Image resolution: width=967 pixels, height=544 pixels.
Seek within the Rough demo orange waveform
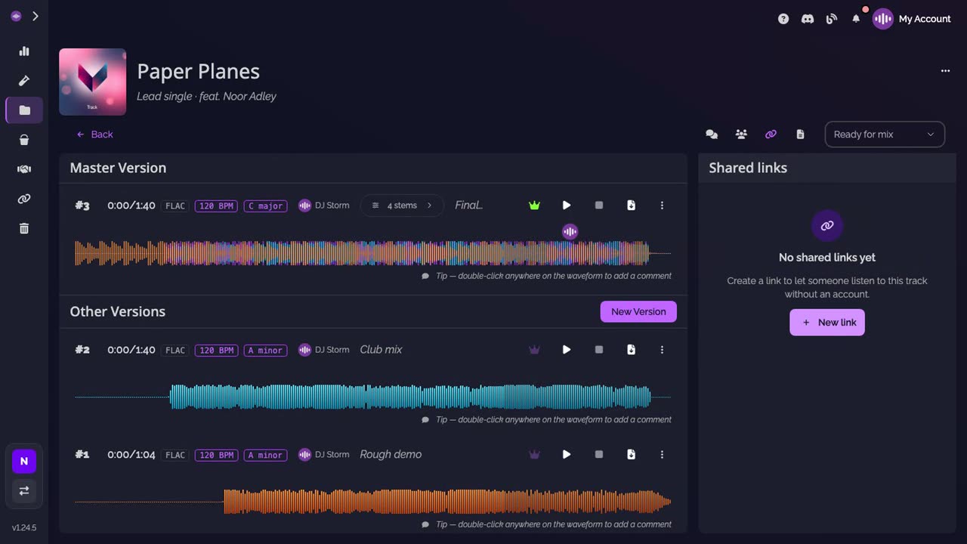pos(372,502)
